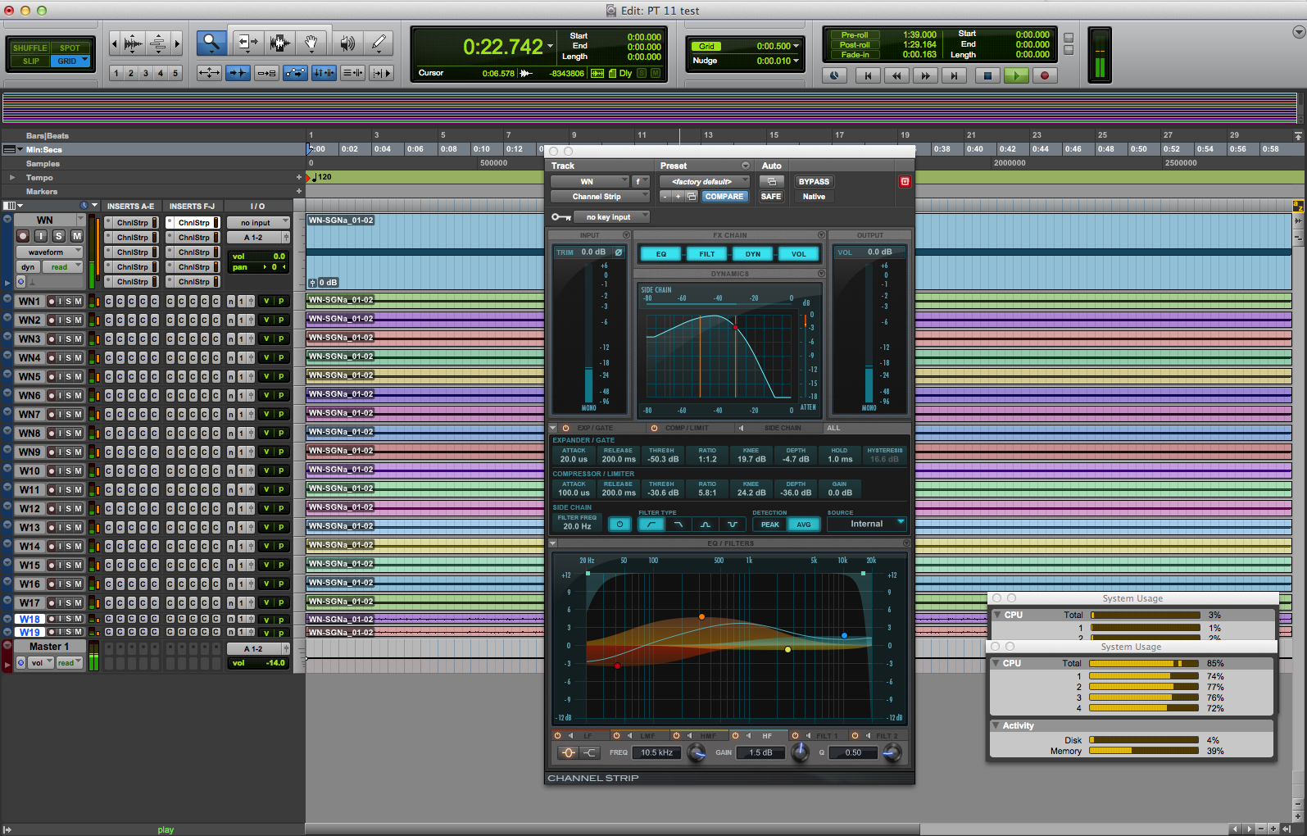Select the Grabber hand tool

311,43
